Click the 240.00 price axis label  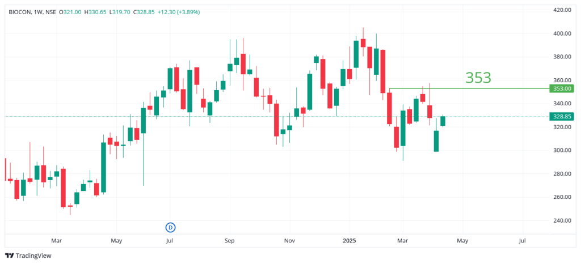[x=562, y=220]
